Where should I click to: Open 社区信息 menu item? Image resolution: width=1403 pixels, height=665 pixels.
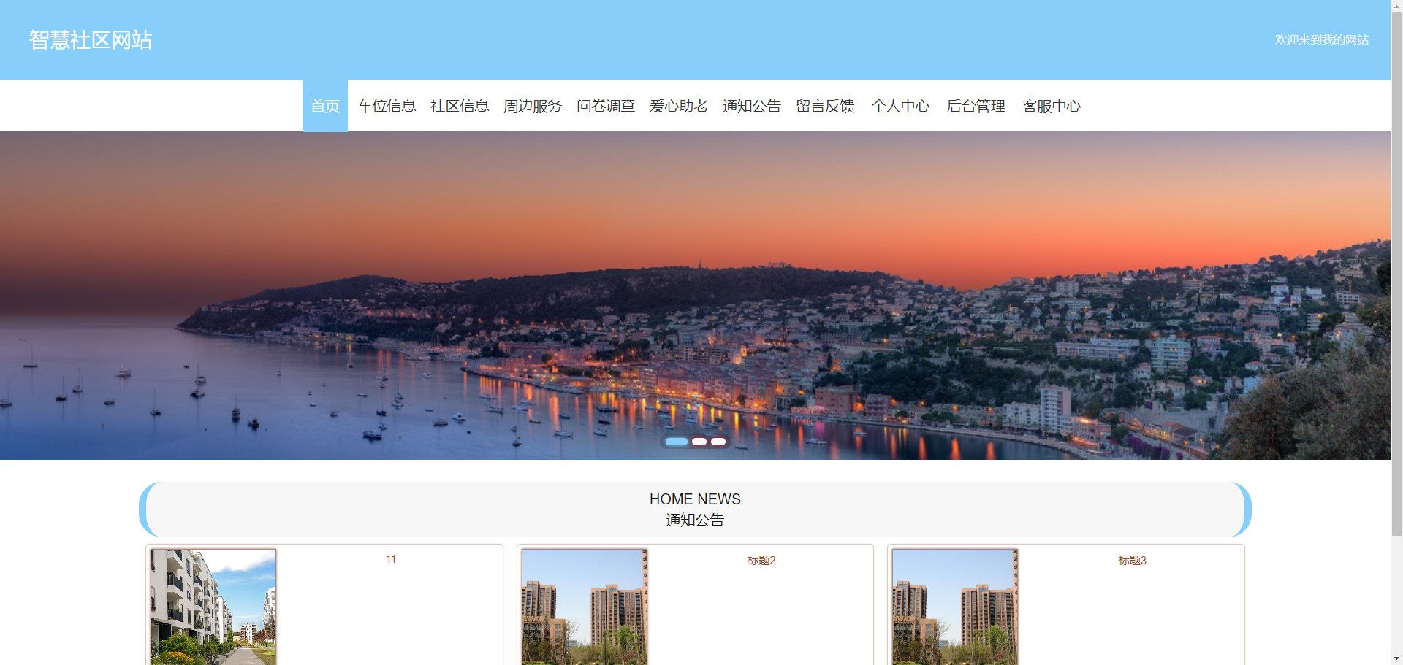(460, 106)
